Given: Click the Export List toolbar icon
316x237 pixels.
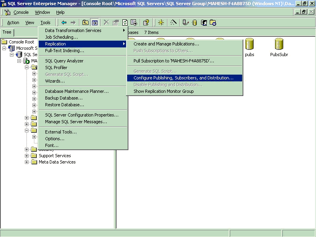Looking at the screenshot, I should [x=134, y=23].
